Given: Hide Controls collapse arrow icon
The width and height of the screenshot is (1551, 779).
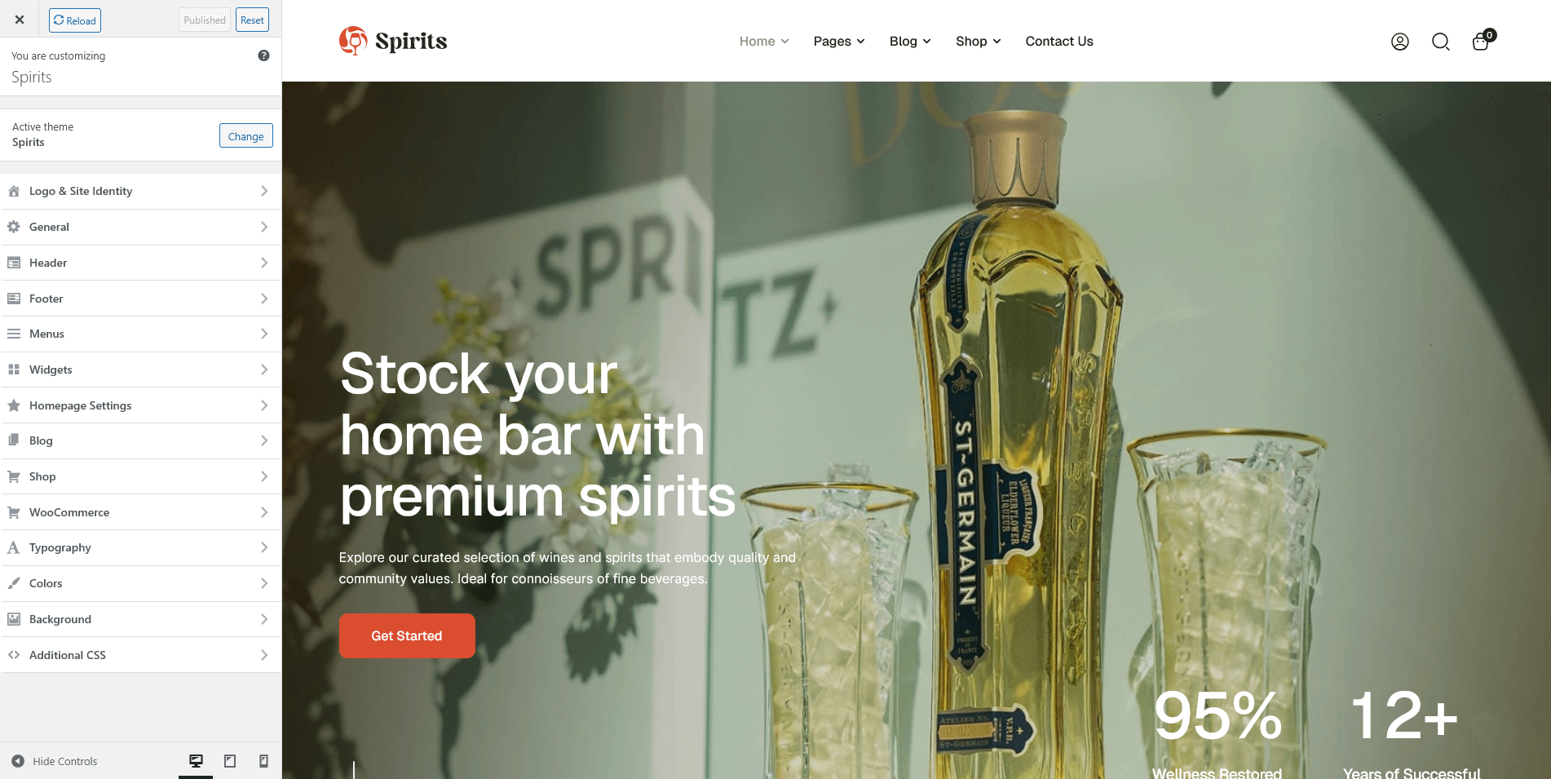Looking at the screenshot, I should pyautogui.click(x=18, y=761).
